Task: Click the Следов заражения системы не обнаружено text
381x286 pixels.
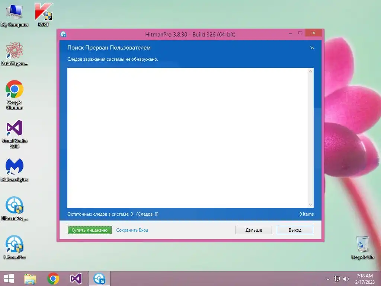Action: pyautogui.click(x=113, y=59)
